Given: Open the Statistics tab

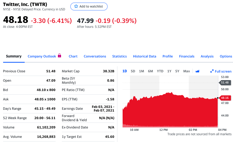Looking at the screenshot, I should pos(119,56).
